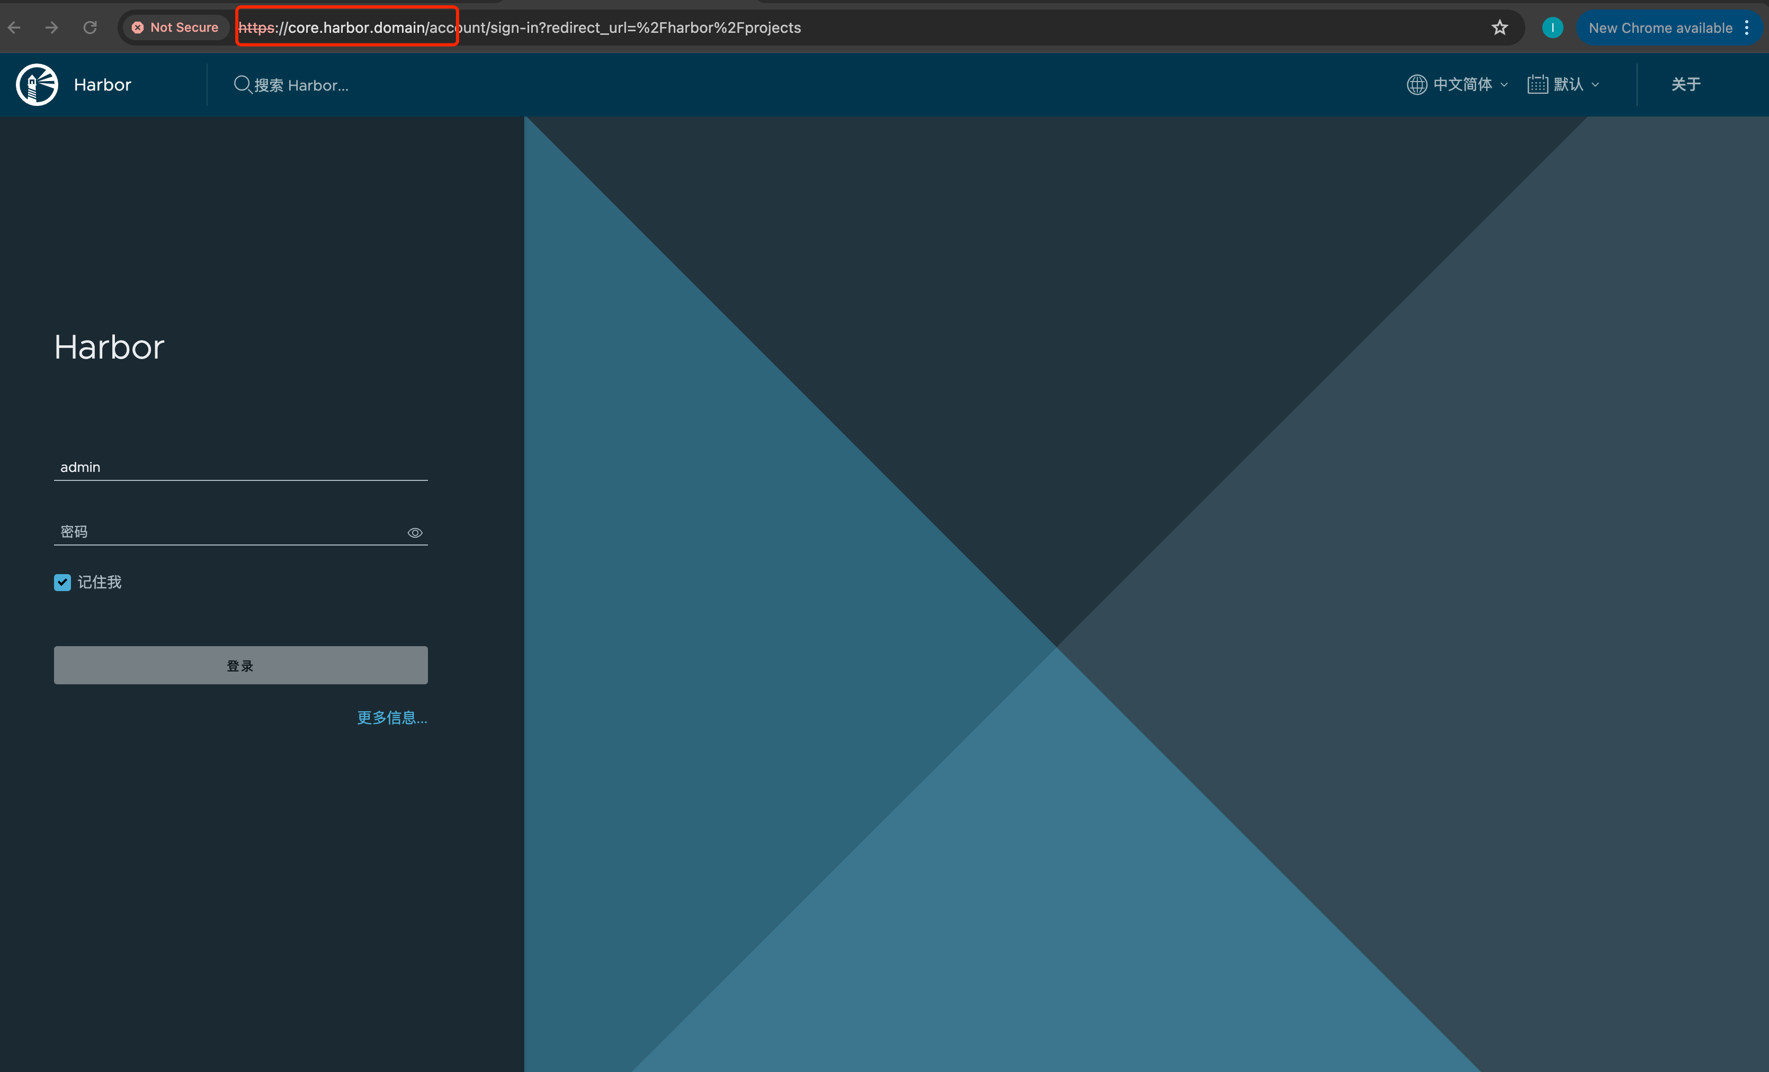Open the Not Secure site info badge
Viewport: 1769px width, 1072px height.
click(x=175, y=28)
